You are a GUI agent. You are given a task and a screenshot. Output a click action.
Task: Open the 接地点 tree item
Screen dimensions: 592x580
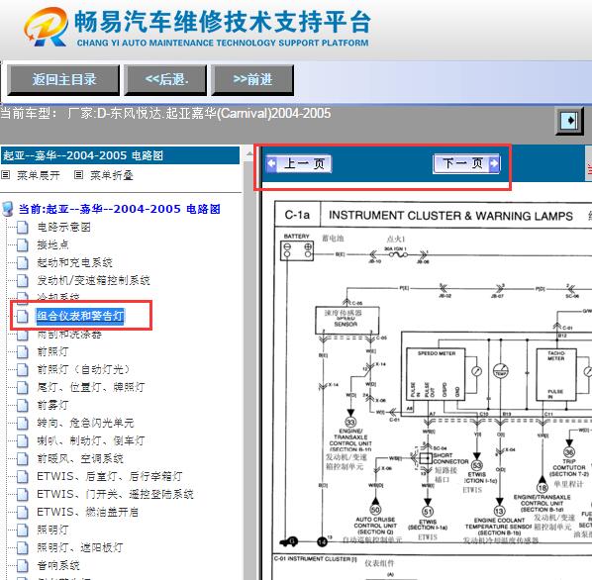[x=52, y=244]
